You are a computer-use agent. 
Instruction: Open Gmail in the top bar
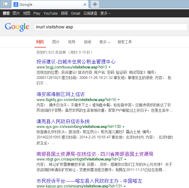(76, 13)
